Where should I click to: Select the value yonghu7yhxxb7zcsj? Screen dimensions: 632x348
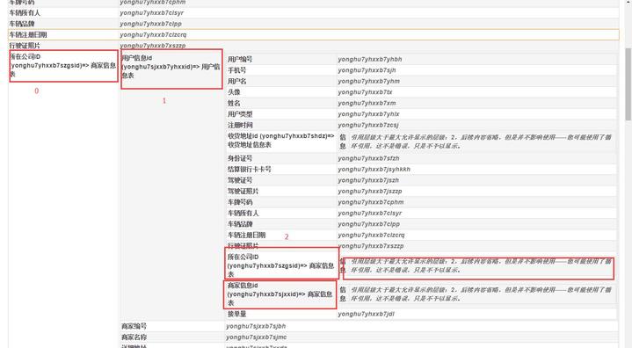368,125
